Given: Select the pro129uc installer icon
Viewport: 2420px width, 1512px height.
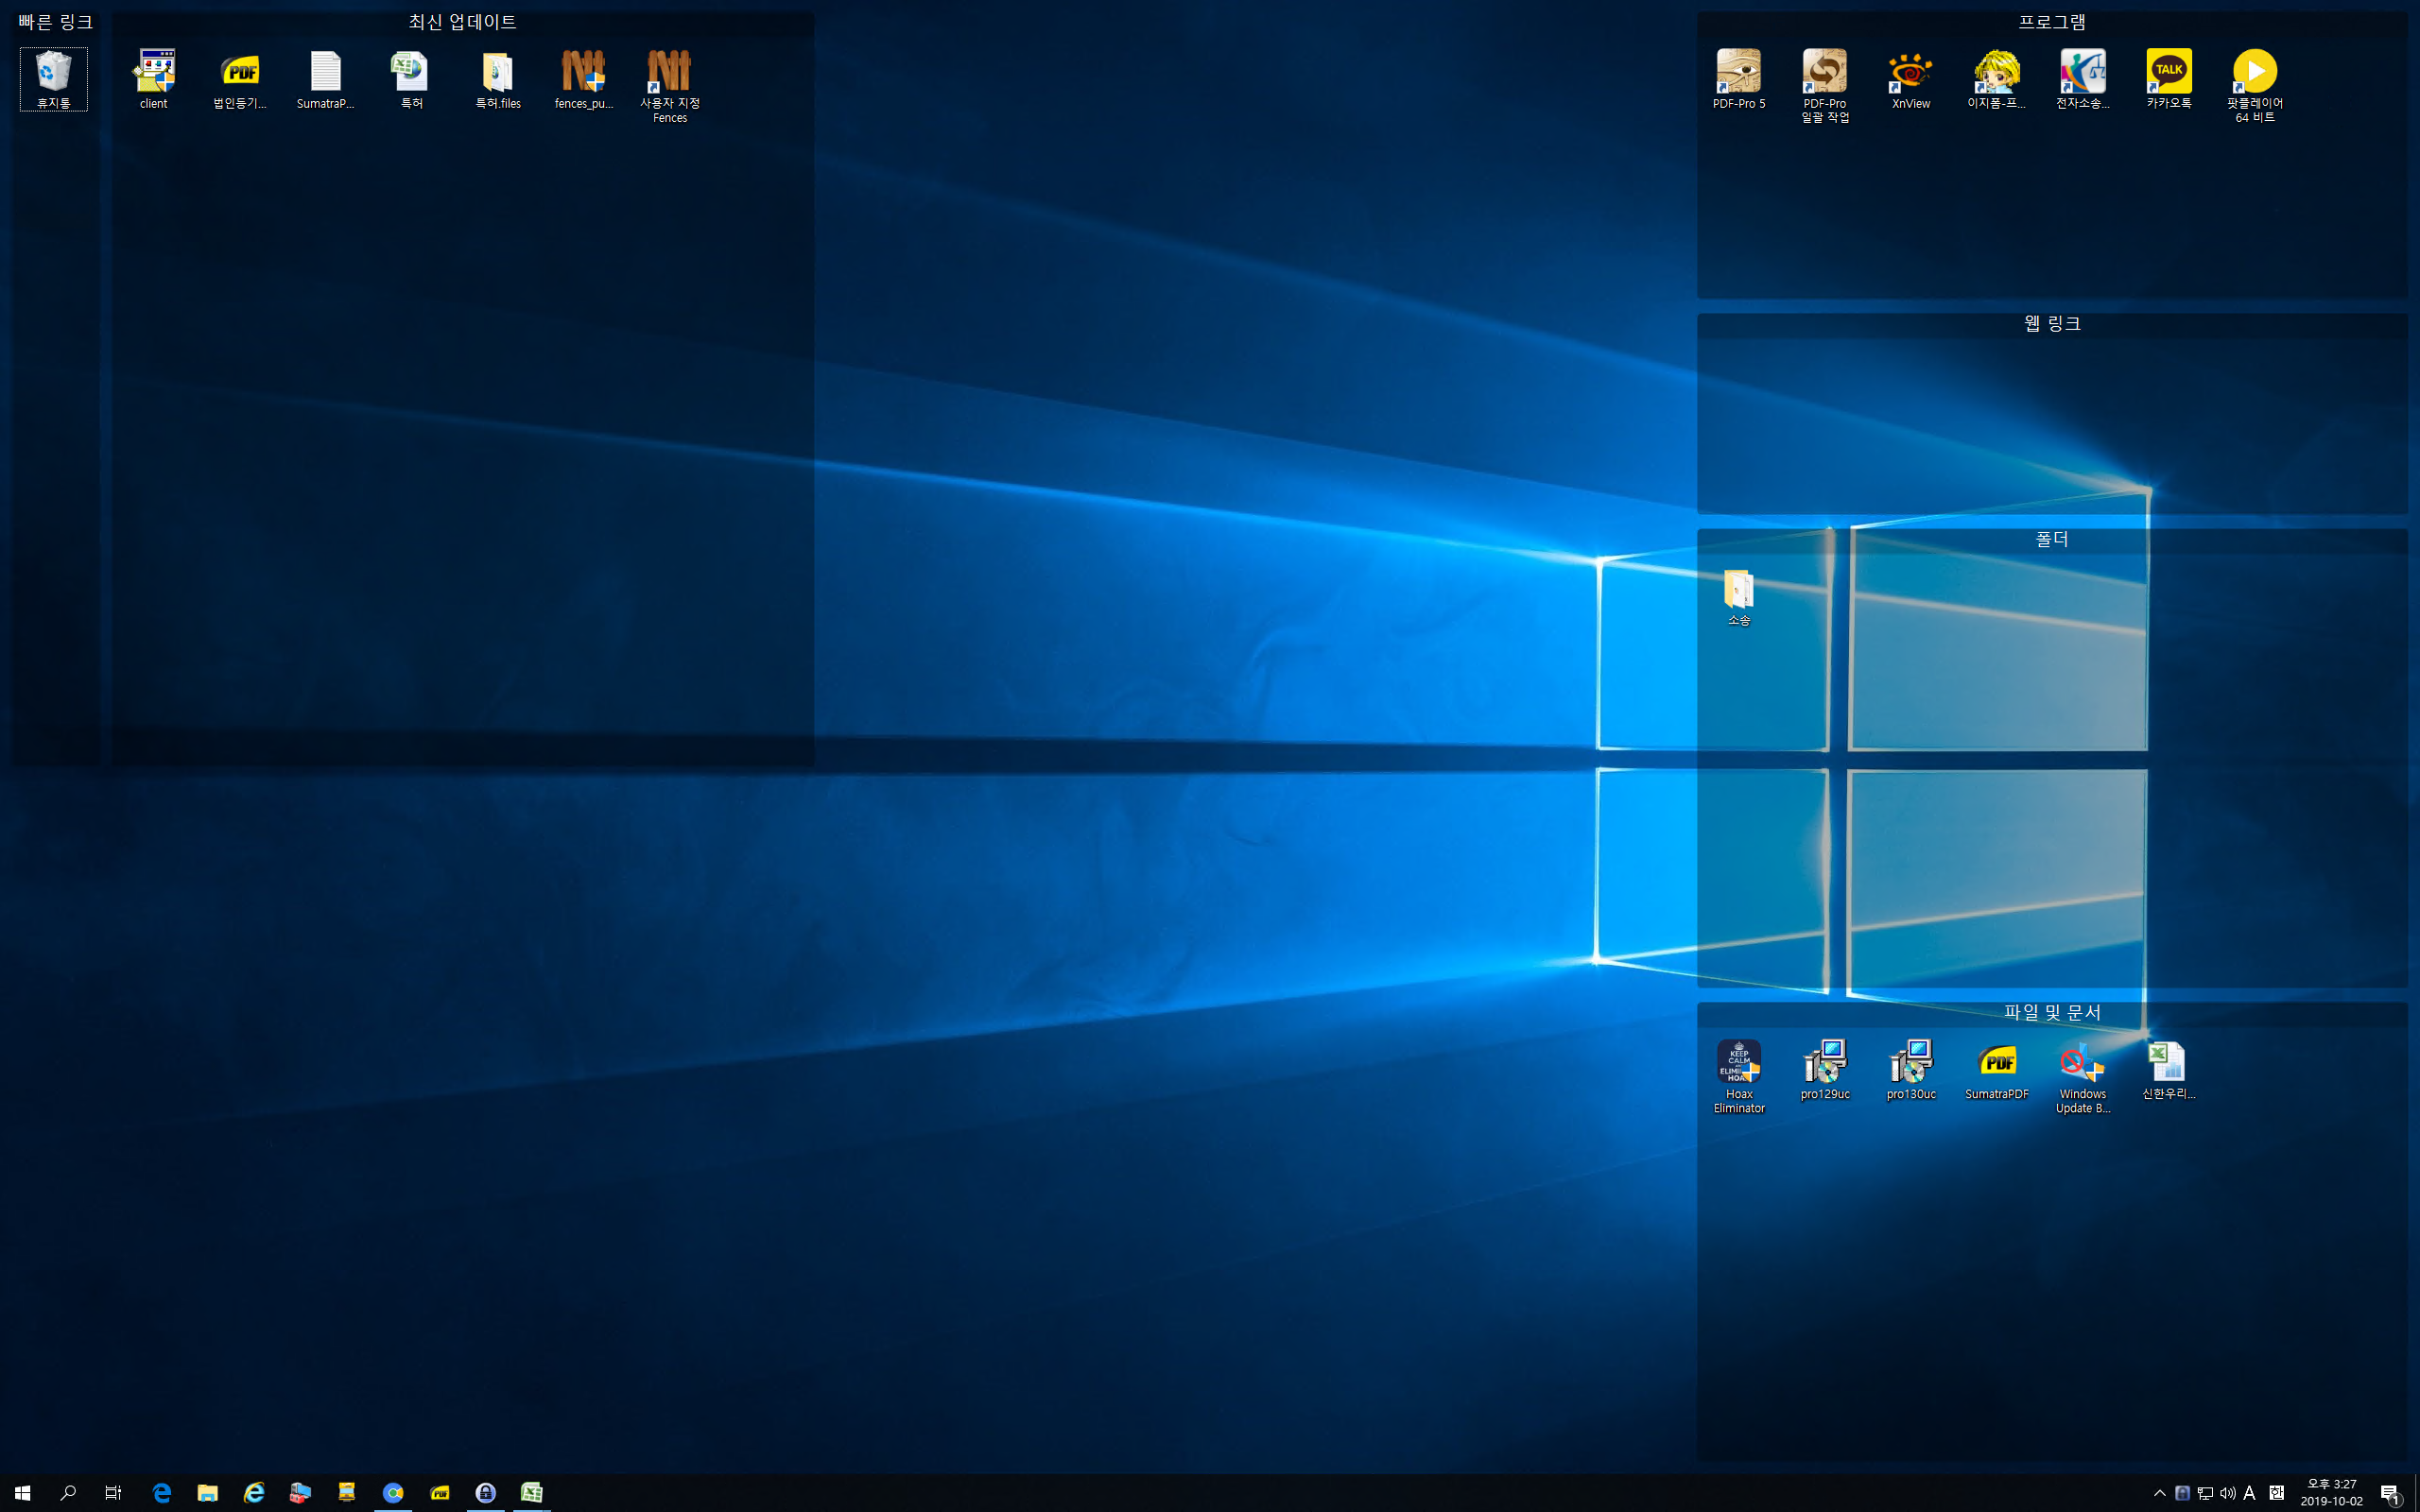Looking at the screenshot, I should tap(1824, 1068).
